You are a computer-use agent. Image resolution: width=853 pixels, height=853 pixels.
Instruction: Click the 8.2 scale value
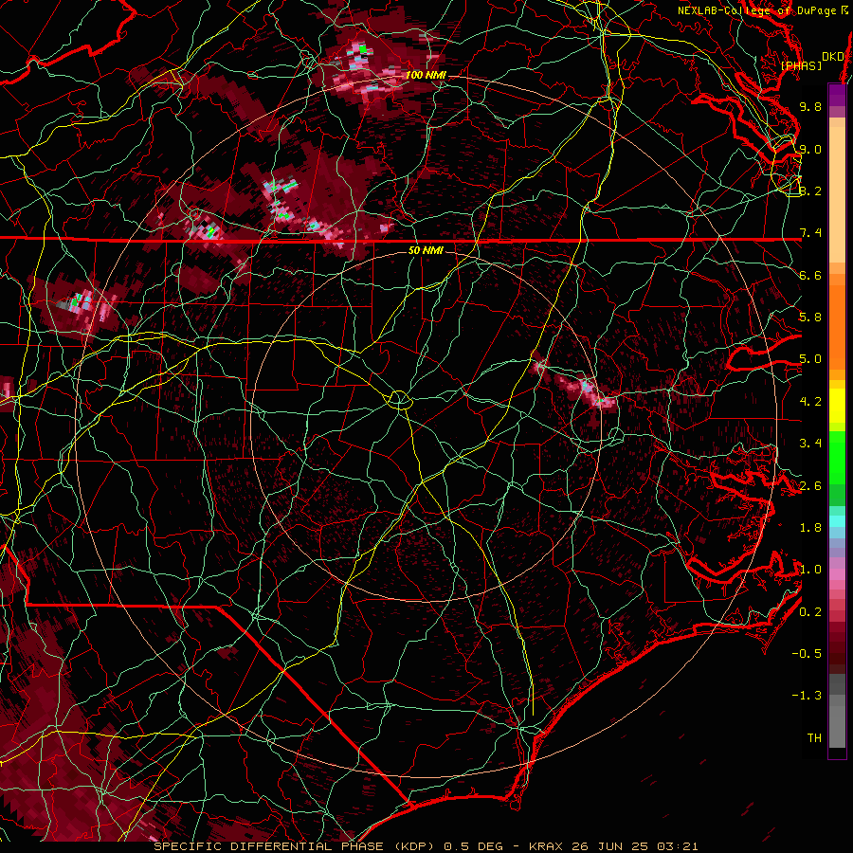(810, 191)
